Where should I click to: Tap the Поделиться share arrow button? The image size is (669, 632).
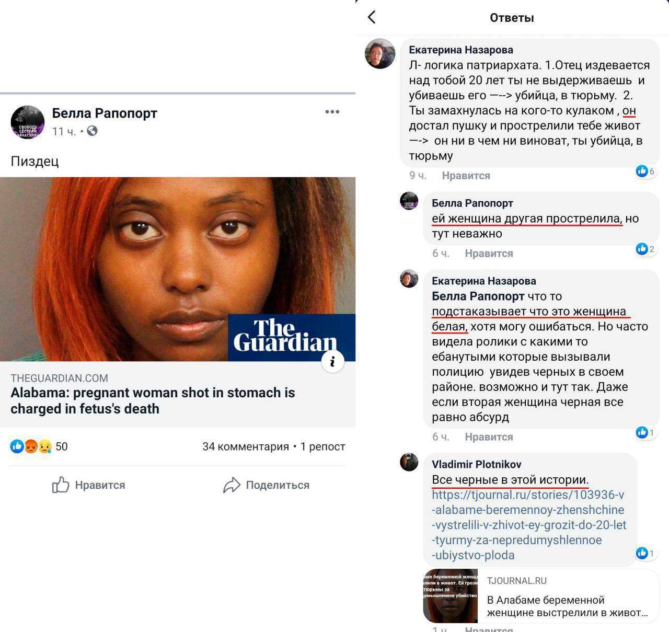tap(266, 485)
